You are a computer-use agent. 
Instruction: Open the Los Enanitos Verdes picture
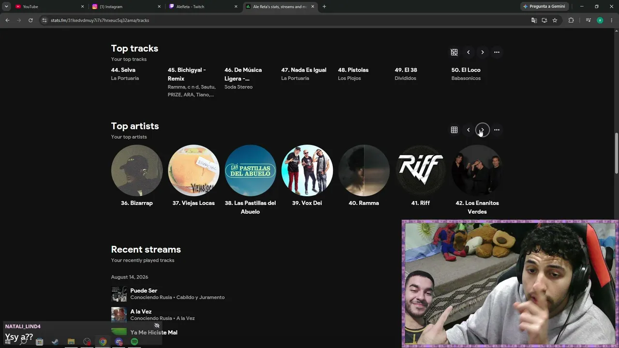(x=477, y=171)
